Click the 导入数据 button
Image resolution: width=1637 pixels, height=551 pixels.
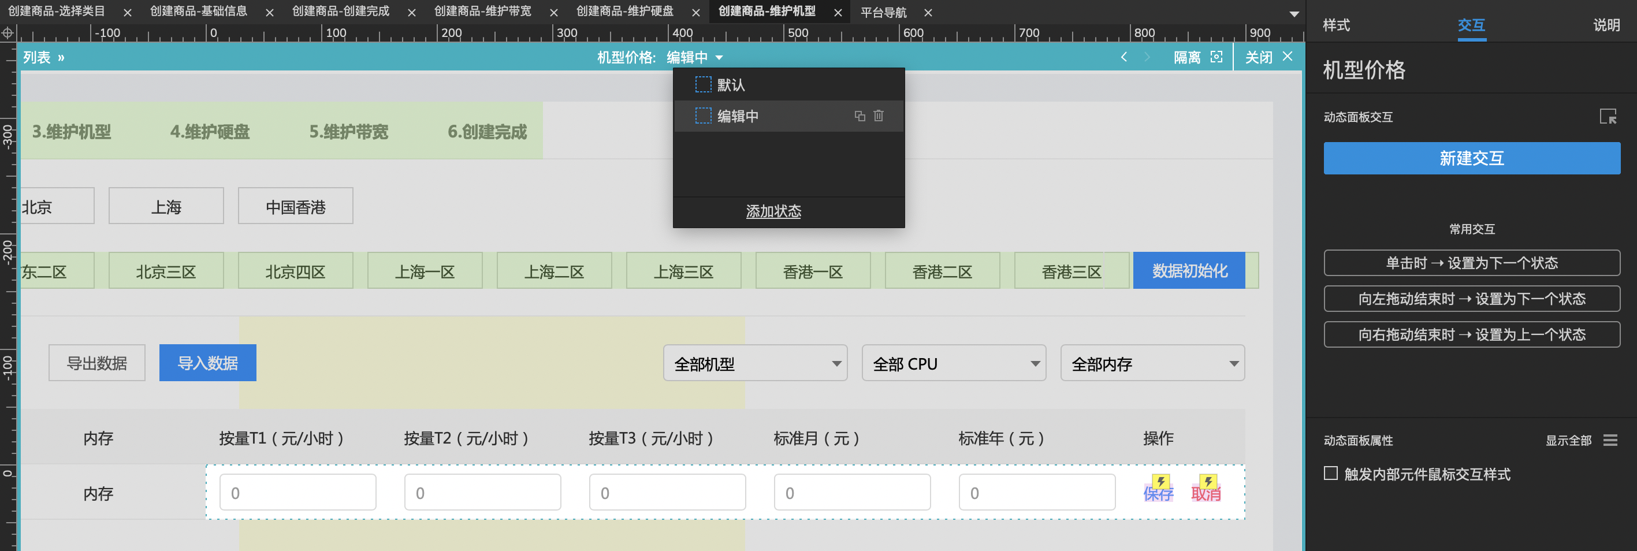pyautogui.click(x=208, y=363)
